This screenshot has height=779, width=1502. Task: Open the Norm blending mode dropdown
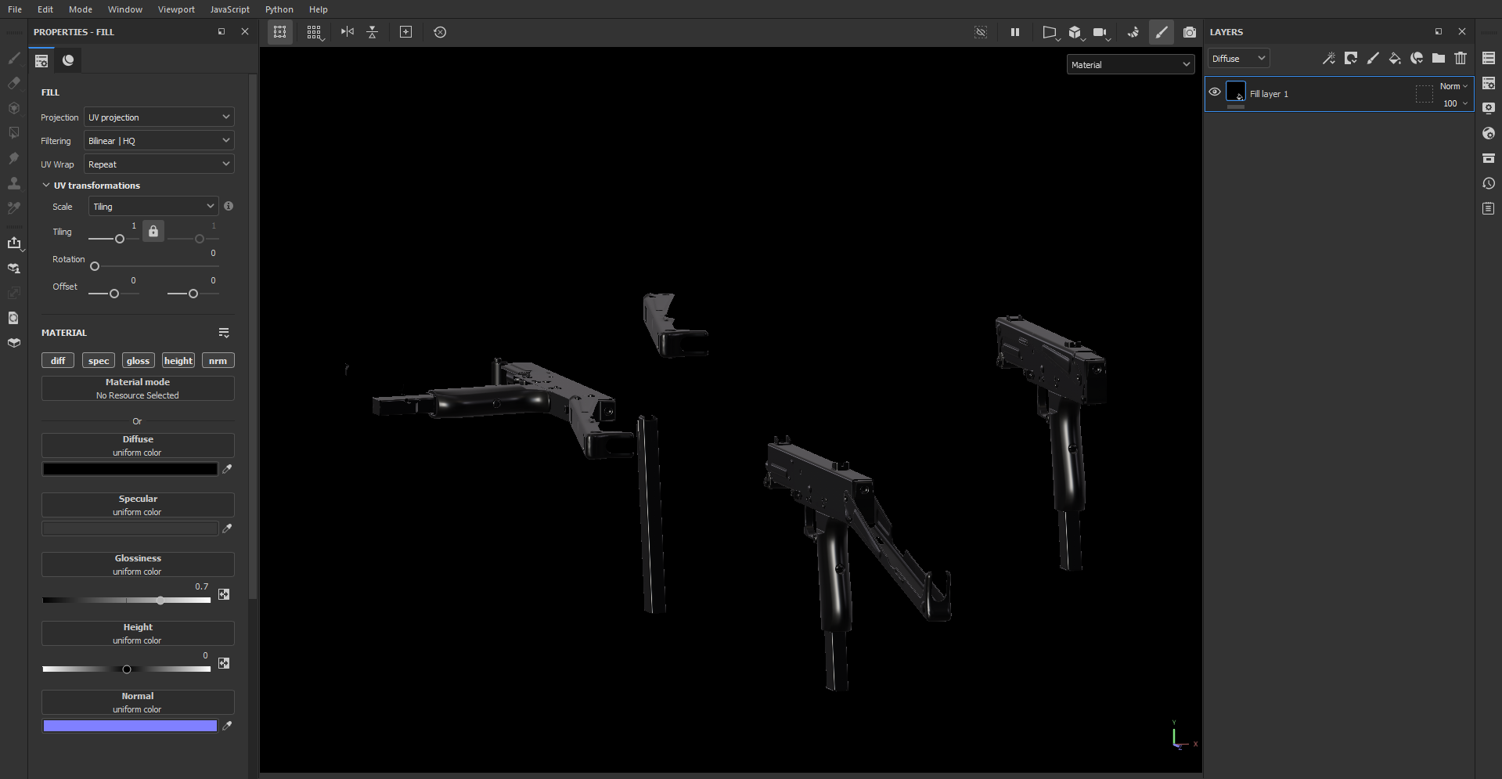point(1453,86)
